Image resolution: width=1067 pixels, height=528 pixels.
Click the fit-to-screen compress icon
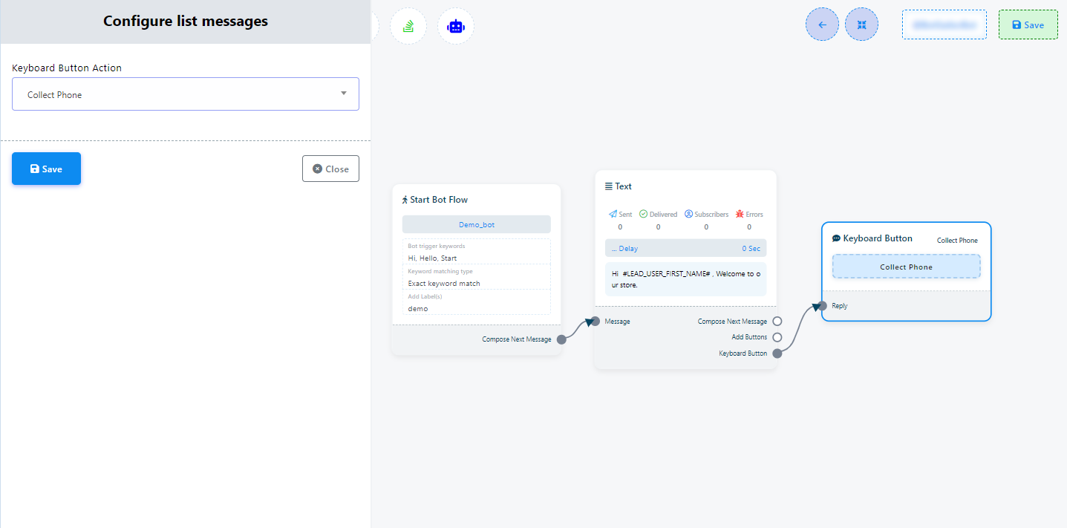(861, 25)
